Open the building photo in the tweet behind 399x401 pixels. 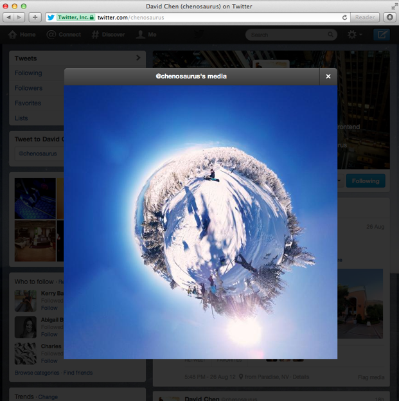(360, 303)
